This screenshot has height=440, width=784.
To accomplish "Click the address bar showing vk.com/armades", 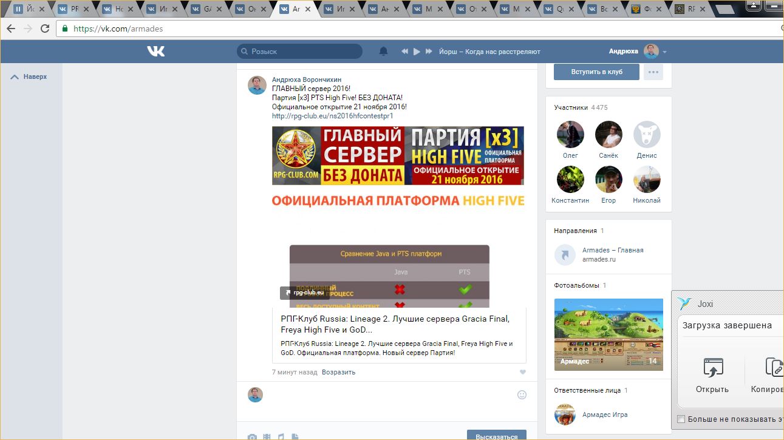I will pyautogui.click(x=419, y=29).
